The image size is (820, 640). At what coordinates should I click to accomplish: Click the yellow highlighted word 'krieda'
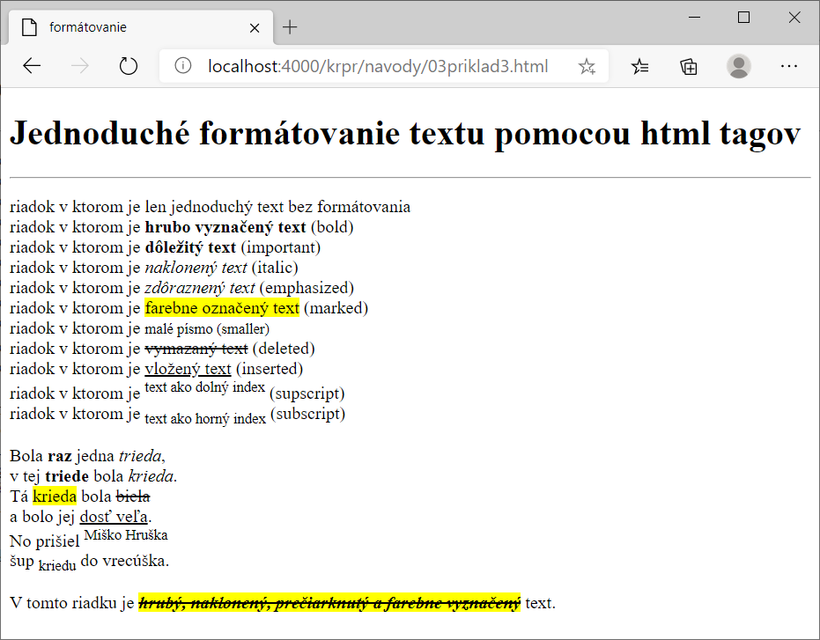55,497
